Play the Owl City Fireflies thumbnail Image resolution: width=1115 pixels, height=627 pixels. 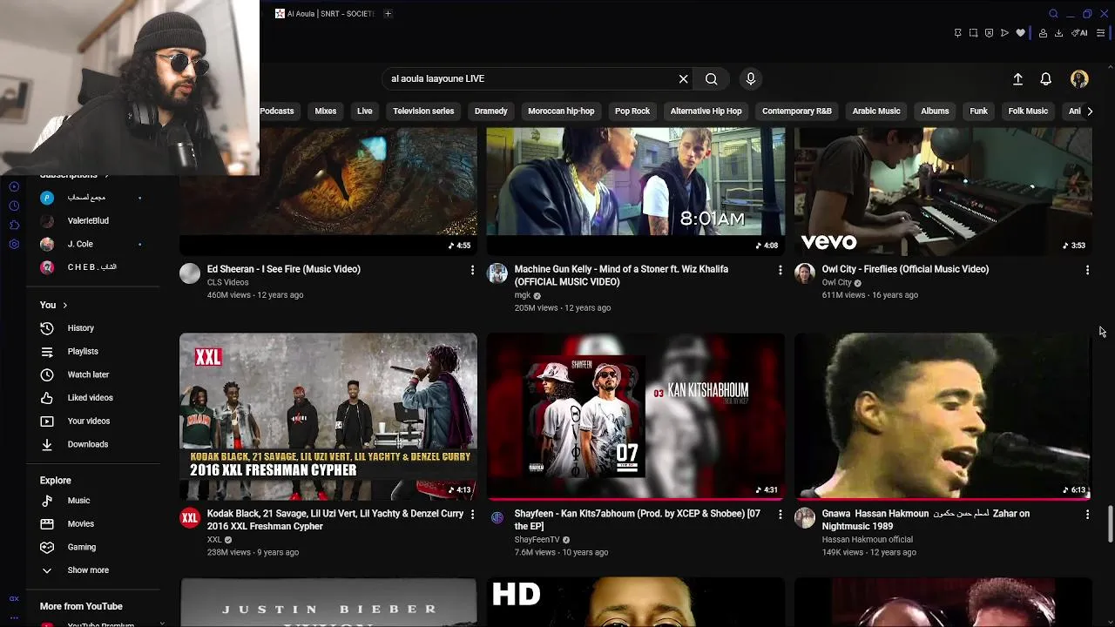coord(943,191)
